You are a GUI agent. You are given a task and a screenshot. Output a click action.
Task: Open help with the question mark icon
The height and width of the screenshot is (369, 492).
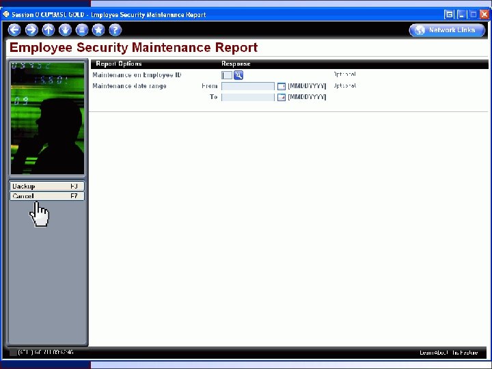pyautogui.click(x=115, y=30)
